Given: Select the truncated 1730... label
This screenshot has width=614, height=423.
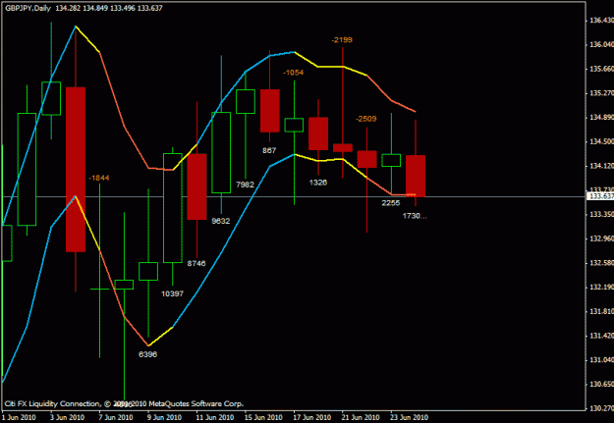Looking at the screenshot, I should [x=415, y=216].
